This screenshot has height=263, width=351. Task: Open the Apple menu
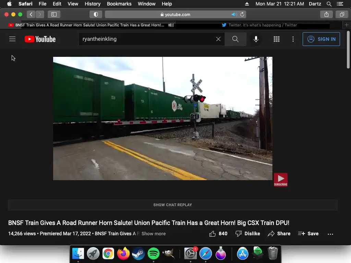9,4
